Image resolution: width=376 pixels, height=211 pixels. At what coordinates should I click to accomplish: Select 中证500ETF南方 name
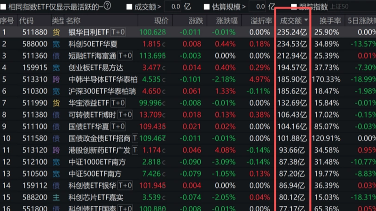tap(95, 173)
